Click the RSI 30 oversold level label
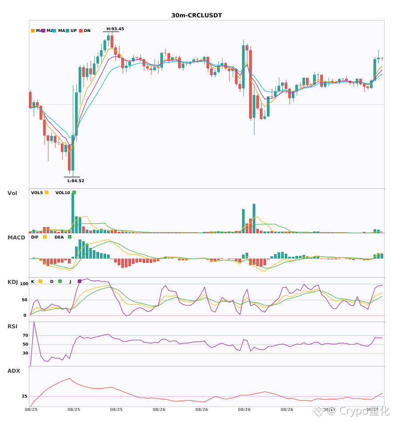393x422 pixels. point(26,353)
